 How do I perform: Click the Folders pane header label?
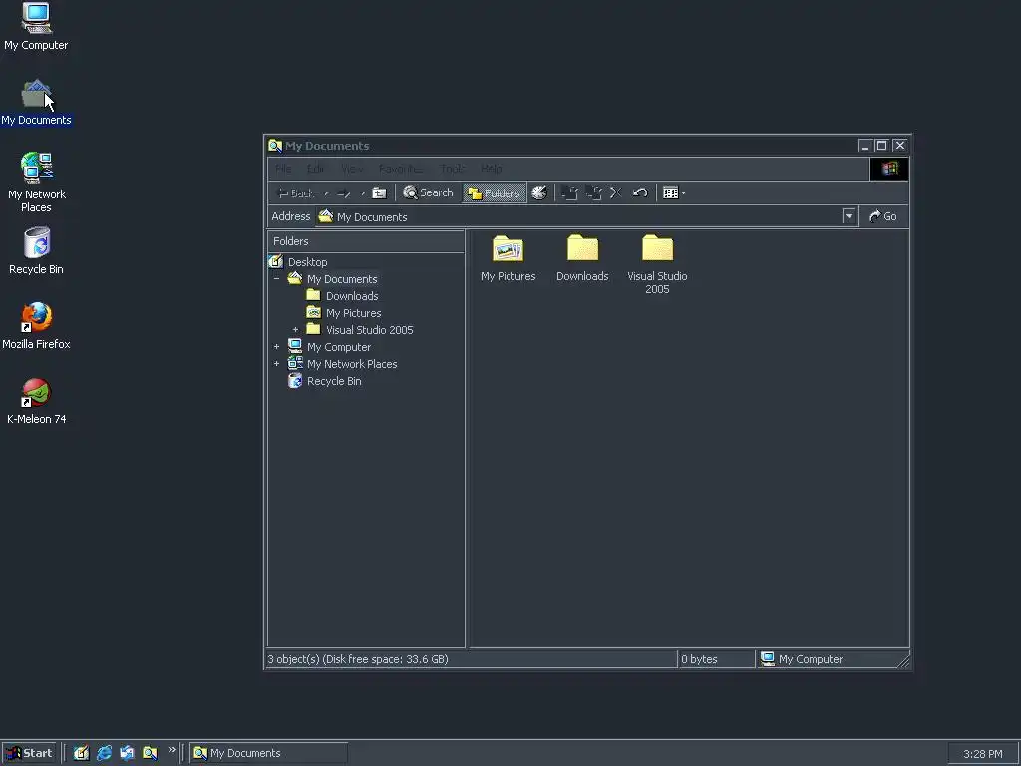[290, 241]
